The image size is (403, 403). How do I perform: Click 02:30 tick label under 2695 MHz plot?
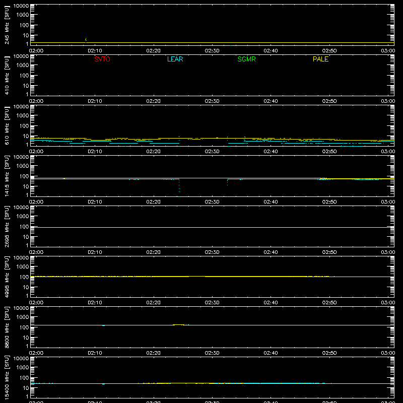212,252
